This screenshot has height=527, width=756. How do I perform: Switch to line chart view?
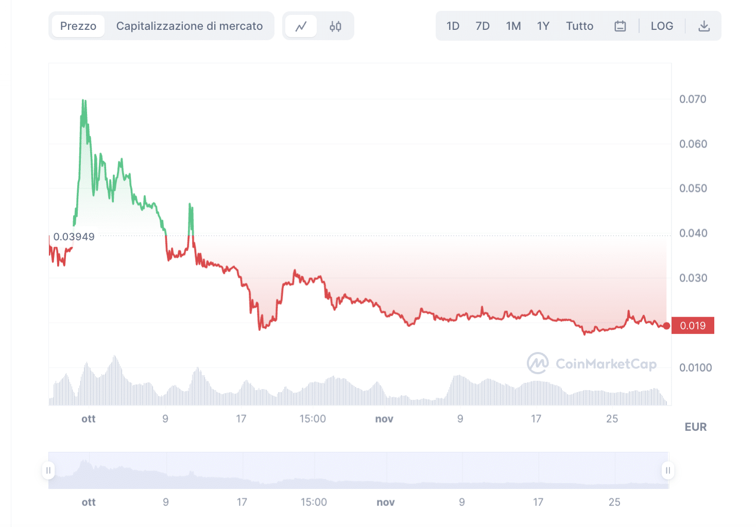tap(301, 26)
